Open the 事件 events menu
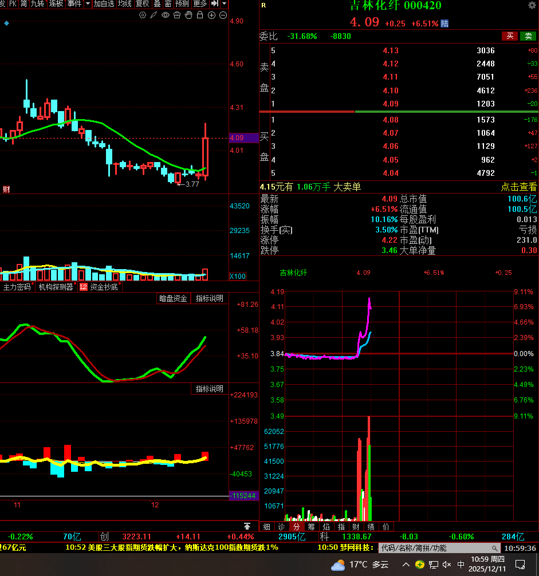The image size is (539, 576). [74, 3]
